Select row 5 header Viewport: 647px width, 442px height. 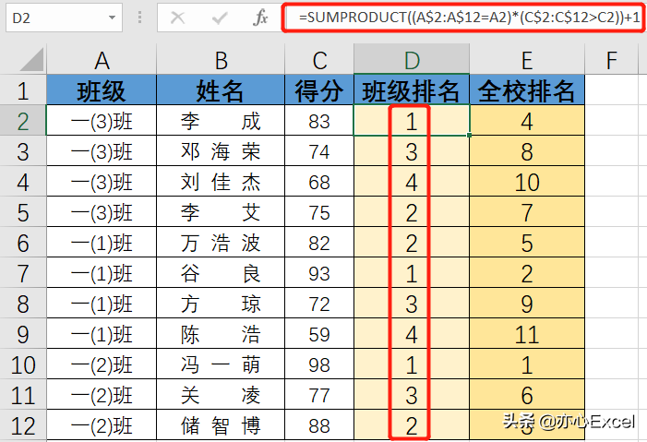pos(23,211)
